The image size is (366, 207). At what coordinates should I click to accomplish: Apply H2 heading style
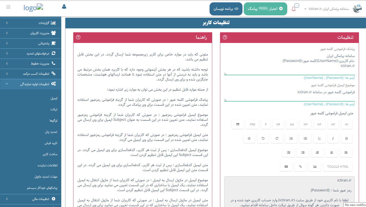(x=333, y=124)
